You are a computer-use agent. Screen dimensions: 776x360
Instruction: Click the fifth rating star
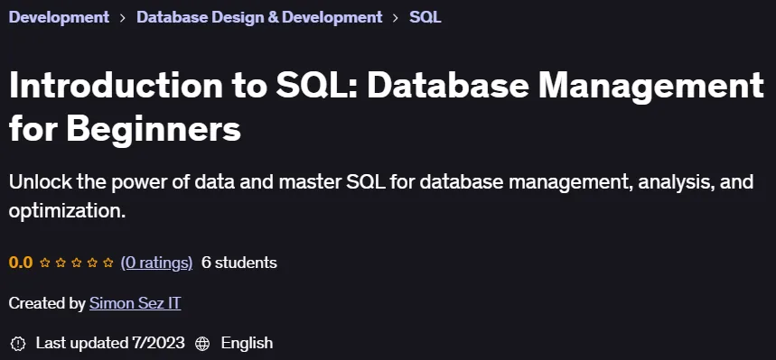pos(108,263)
